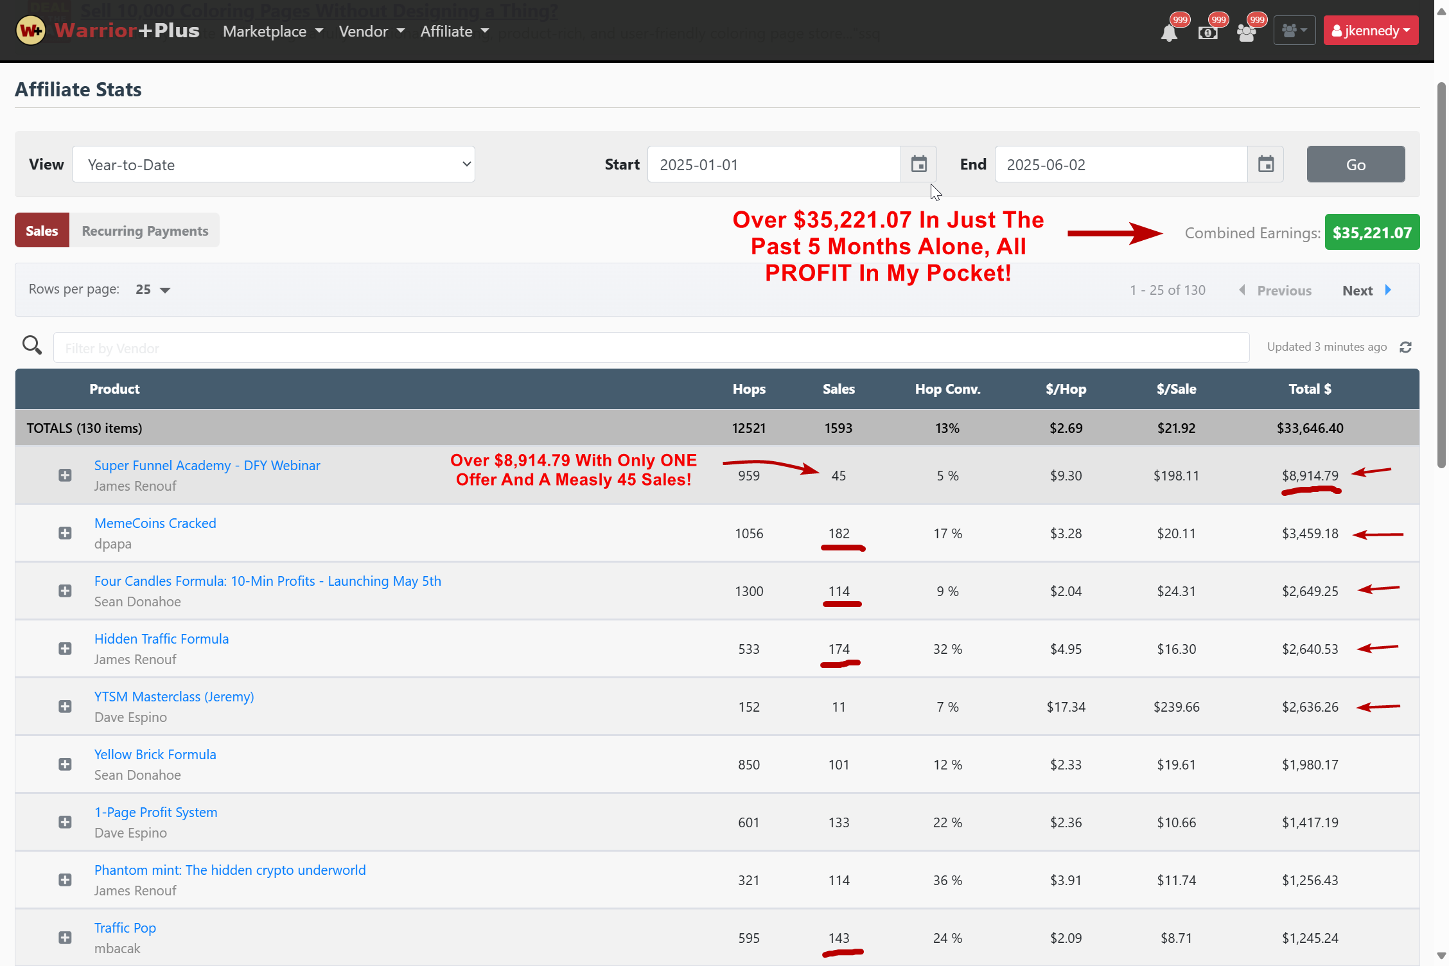Open the Affiliate menu

454,31
